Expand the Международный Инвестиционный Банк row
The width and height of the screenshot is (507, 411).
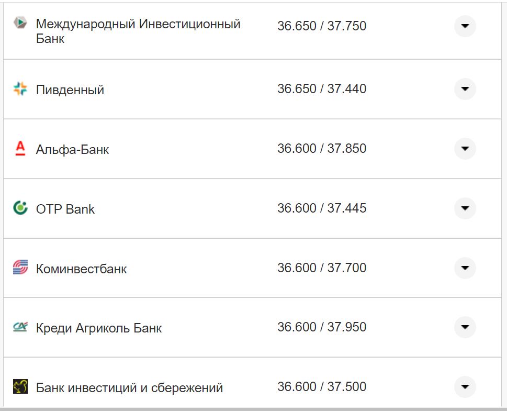tap(465, 26)
